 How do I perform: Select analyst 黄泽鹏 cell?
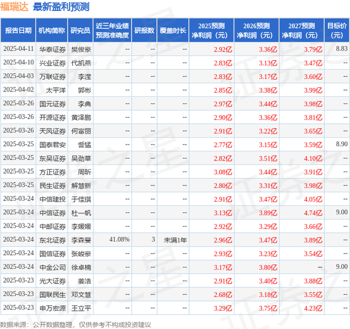point(81,117)
